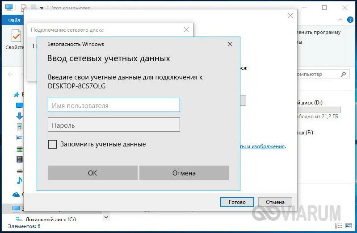Open the Файл menu tab
The height and width of the screenshot is (233, 357).
tap(14, 20)
